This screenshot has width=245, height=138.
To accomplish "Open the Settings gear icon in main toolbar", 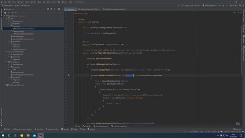I will (x=243, y=5).
